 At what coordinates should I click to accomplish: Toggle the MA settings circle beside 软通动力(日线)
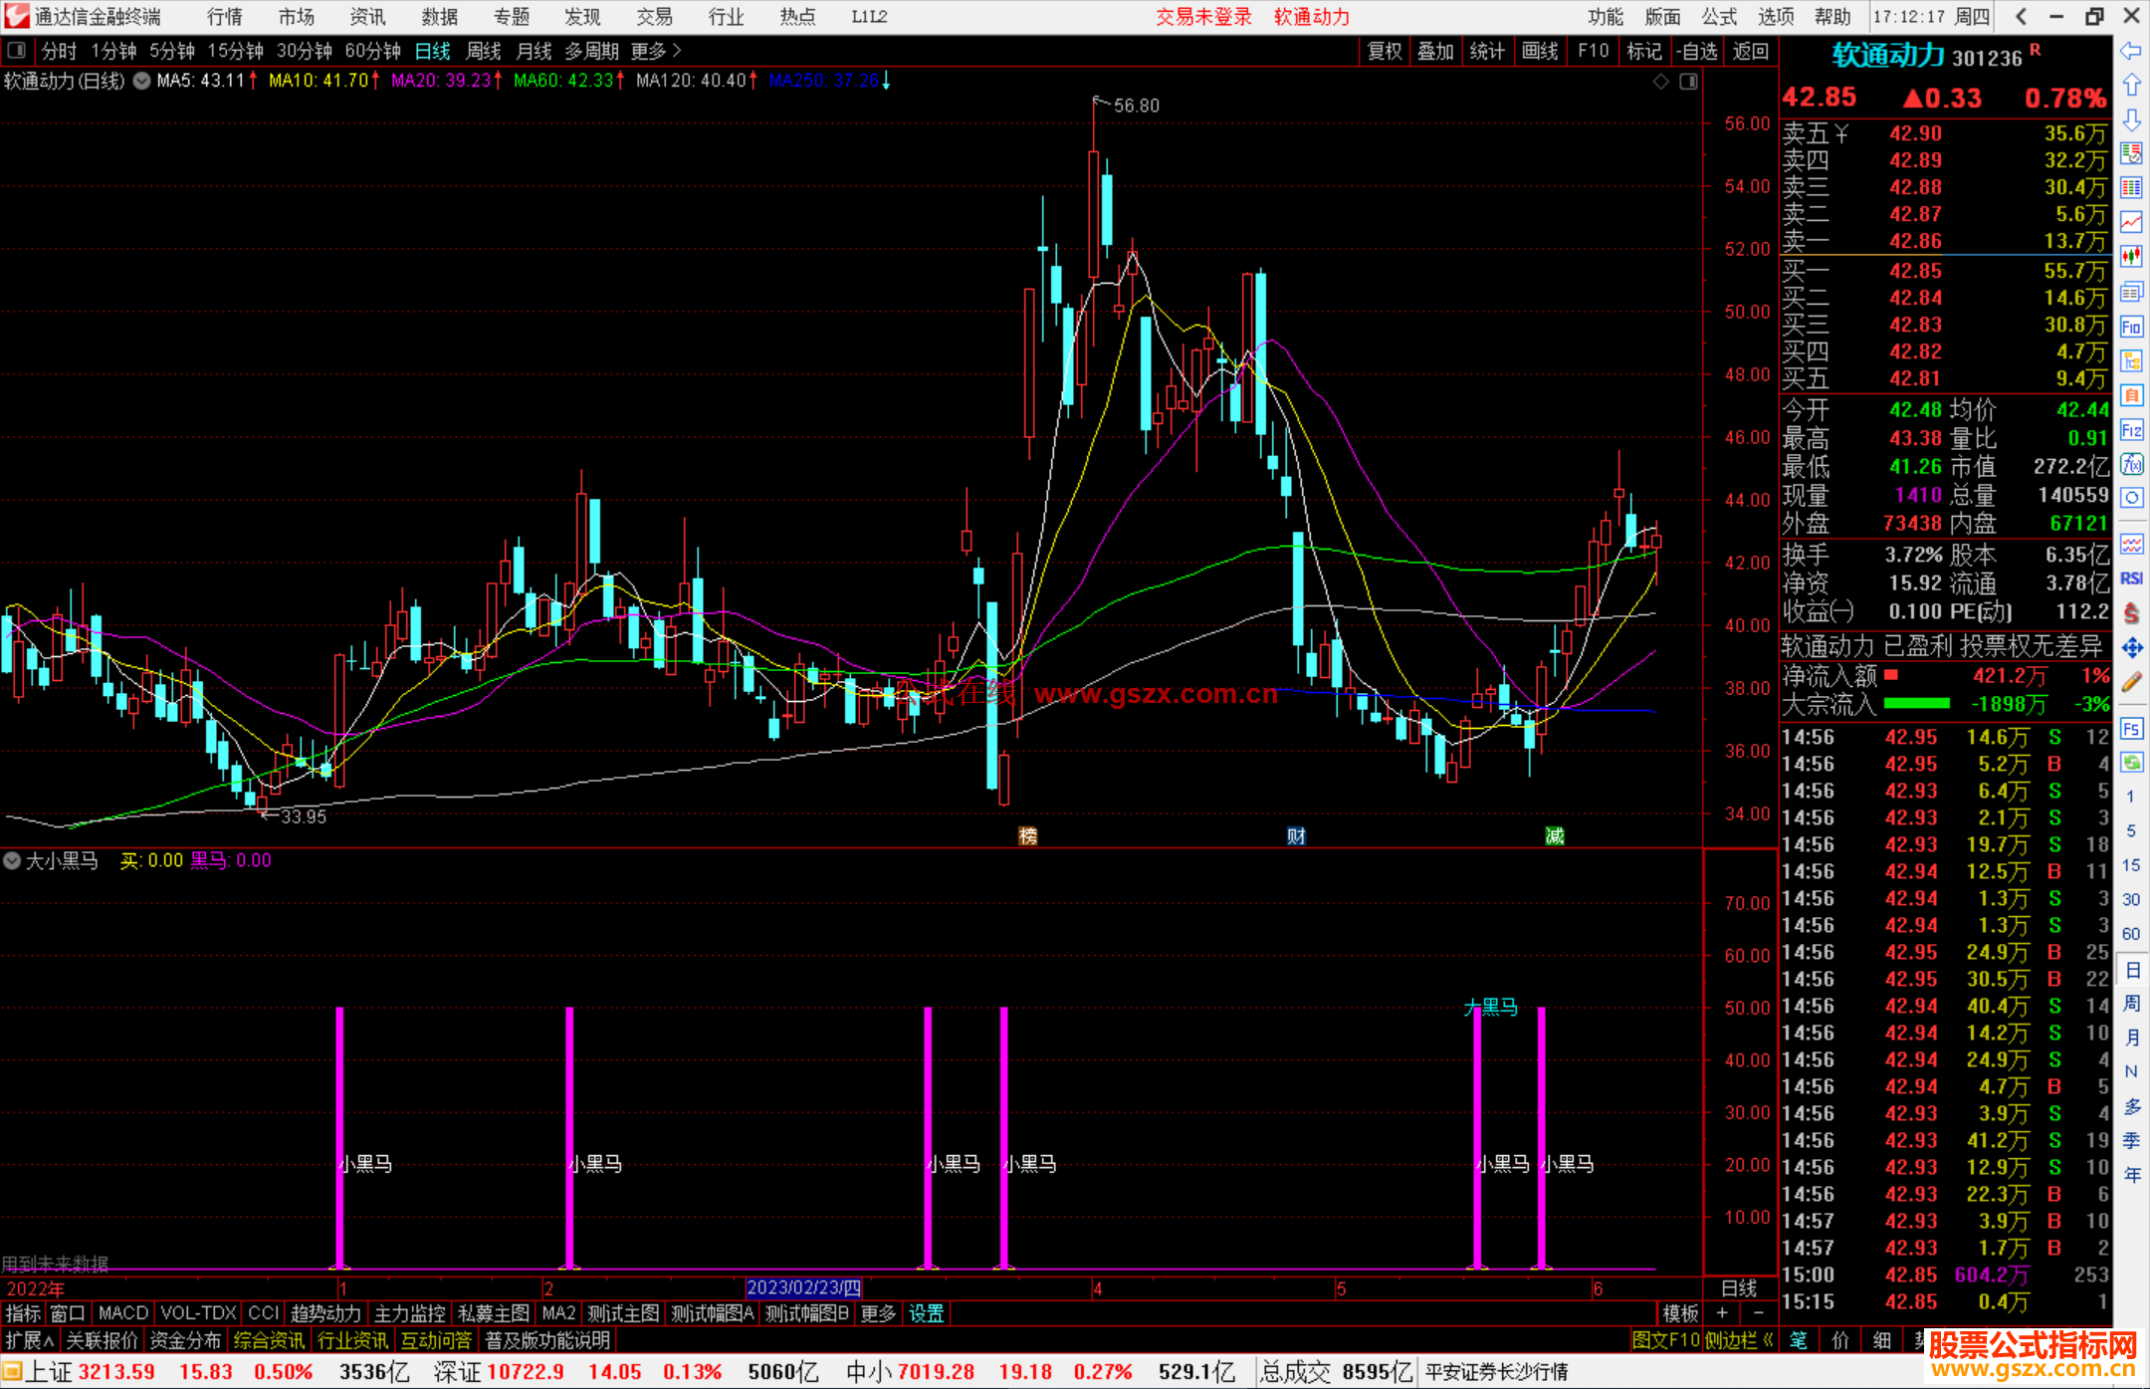click(142, 81)
